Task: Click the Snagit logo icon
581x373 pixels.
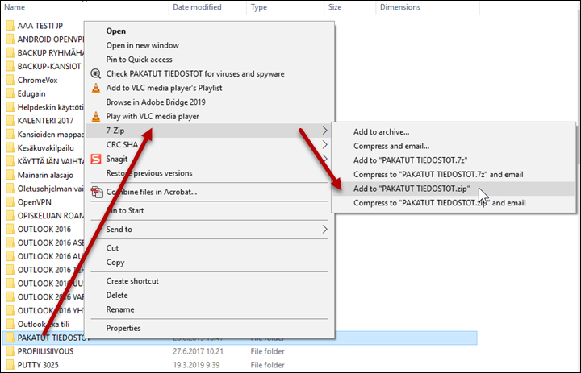Action: point(96,160)
